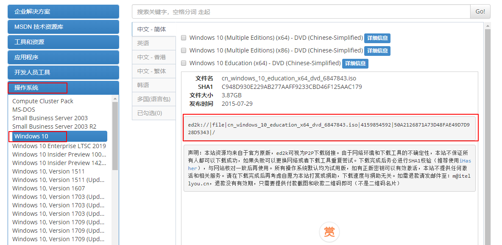502x245 pixels.
Task: Select the highlighted Windows 10 item
Action: (x=59, y=136)
